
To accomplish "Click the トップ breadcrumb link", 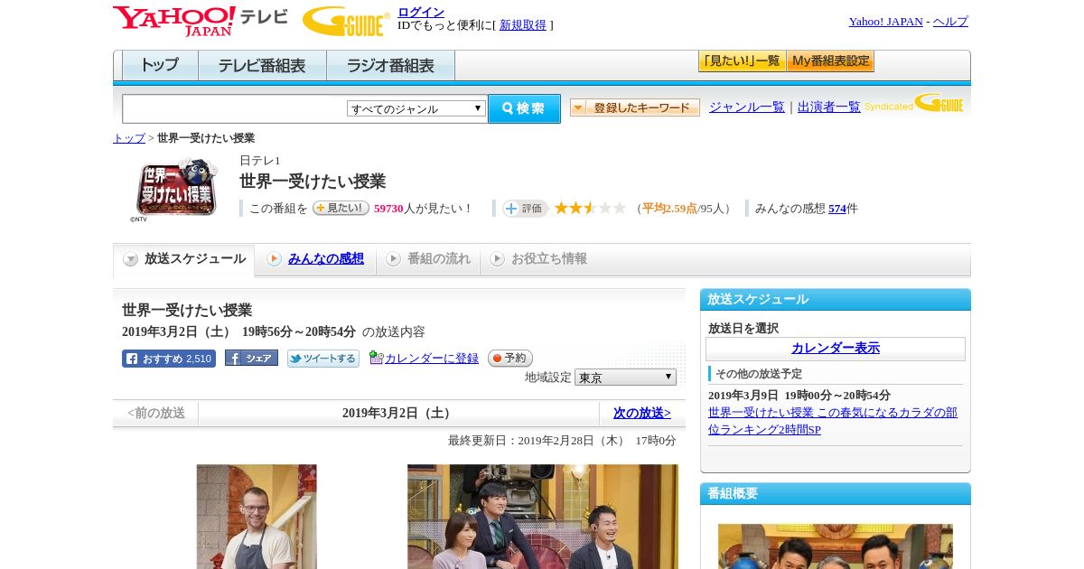I will pyautogui.click(x=129, y=138).
